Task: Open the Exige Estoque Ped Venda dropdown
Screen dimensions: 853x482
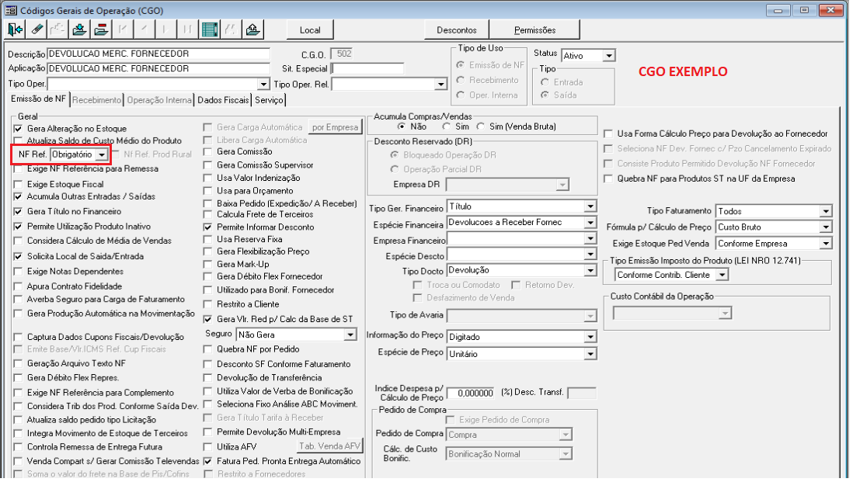Action: 826,244
